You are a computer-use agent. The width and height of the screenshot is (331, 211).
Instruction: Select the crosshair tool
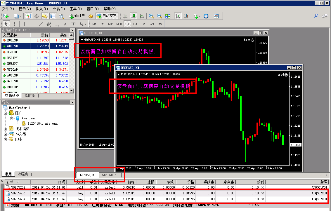point(14,24)
